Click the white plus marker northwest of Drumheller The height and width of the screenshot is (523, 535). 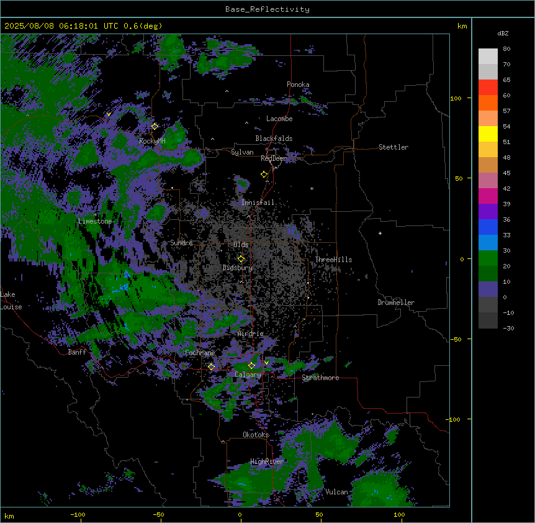(380, 233)
